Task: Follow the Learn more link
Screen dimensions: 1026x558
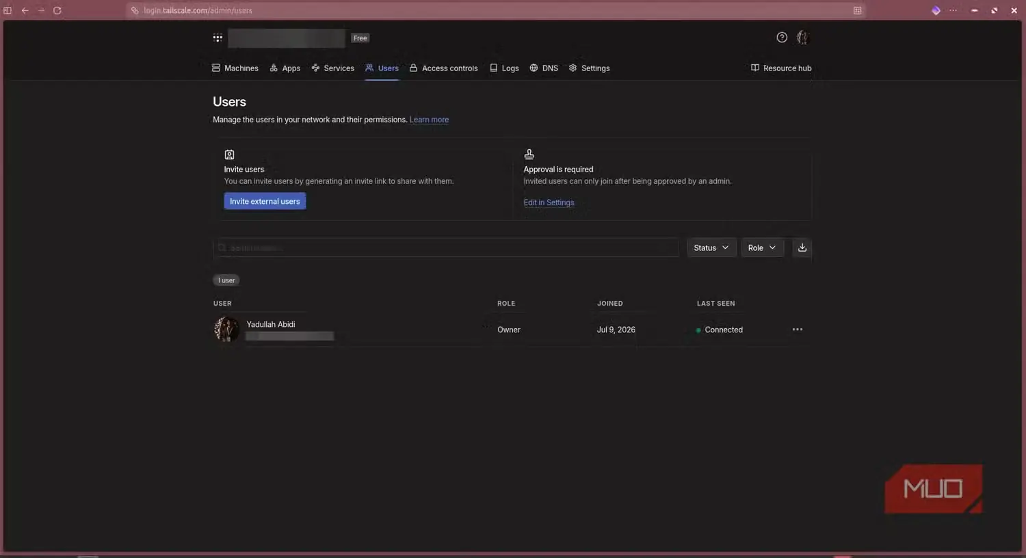Action: tap(429, 120)
